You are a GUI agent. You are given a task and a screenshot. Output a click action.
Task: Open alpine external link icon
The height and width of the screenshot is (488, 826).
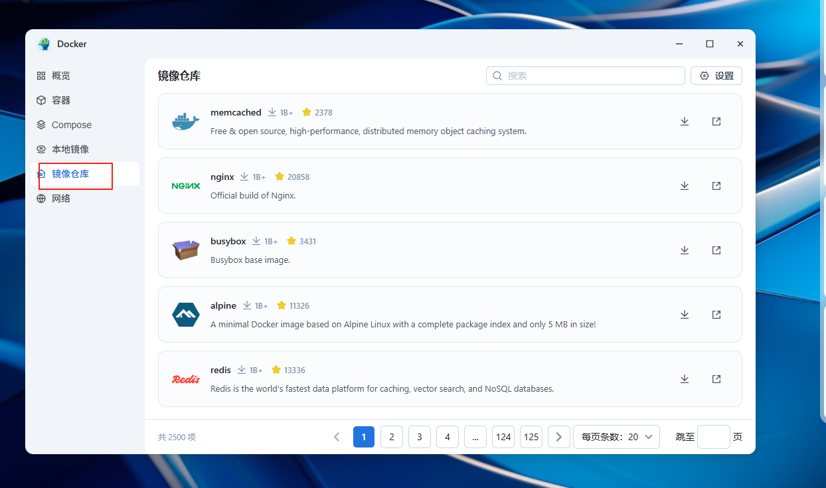click(716, 315)
